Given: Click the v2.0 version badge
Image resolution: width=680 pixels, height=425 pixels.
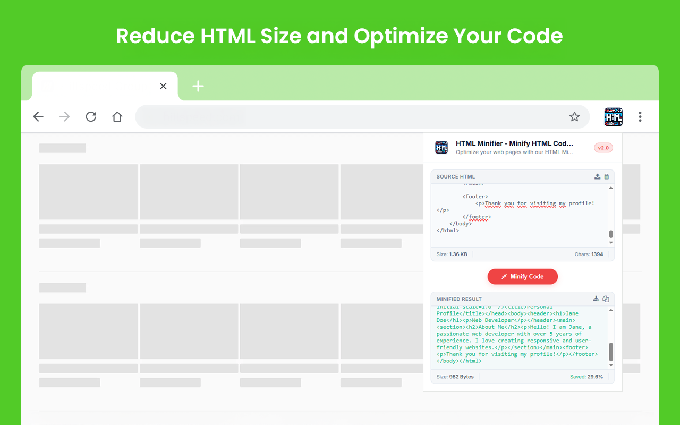Looking at the screenshot, I should click(x=603, y=148).
